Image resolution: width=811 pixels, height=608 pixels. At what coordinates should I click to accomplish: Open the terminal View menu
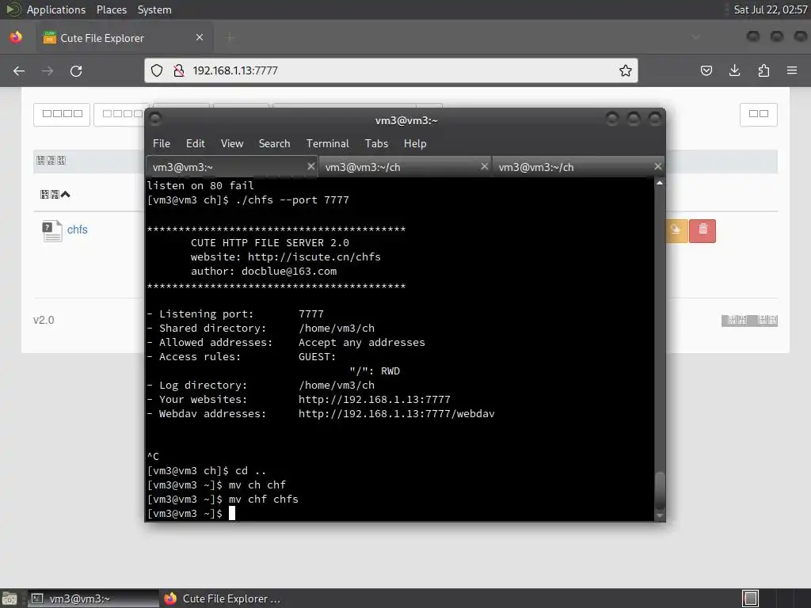[x=232, y=144]
